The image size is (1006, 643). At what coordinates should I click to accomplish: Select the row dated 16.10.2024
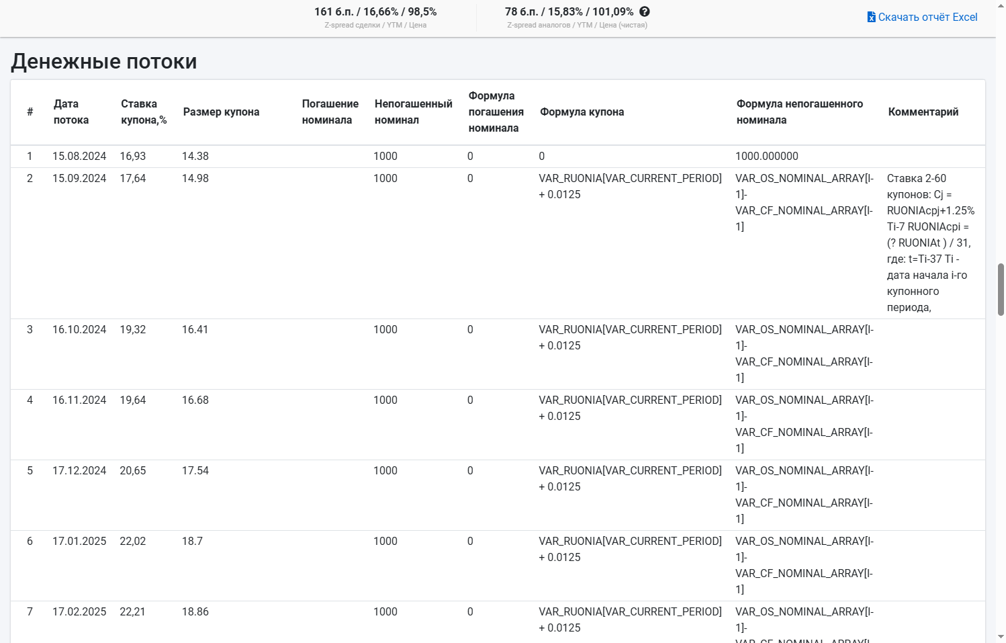coord(498,354)
